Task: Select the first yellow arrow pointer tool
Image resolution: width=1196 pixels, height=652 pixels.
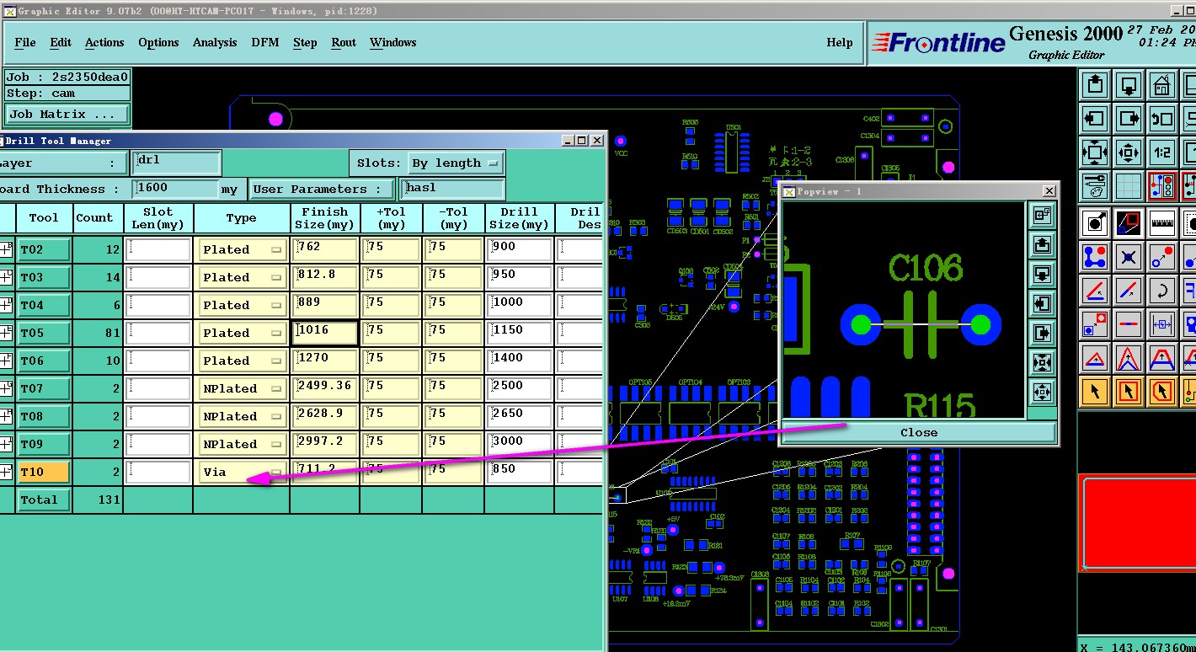Action: click(x=1094, y=391)
